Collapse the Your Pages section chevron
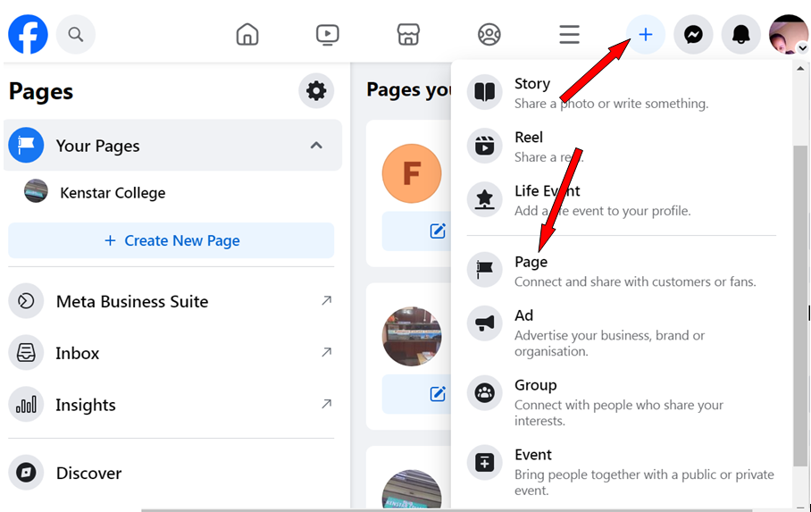 [x=316, y=146]
